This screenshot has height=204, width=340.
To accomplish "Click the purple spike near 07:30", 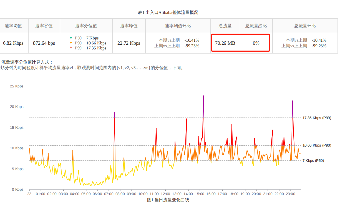I will (114, 113).
